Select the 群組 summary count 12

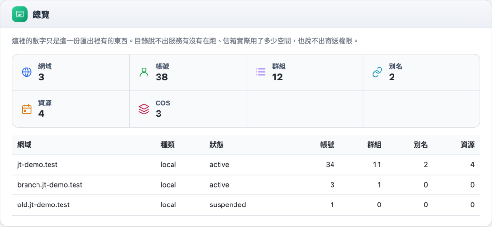point(277,77)
